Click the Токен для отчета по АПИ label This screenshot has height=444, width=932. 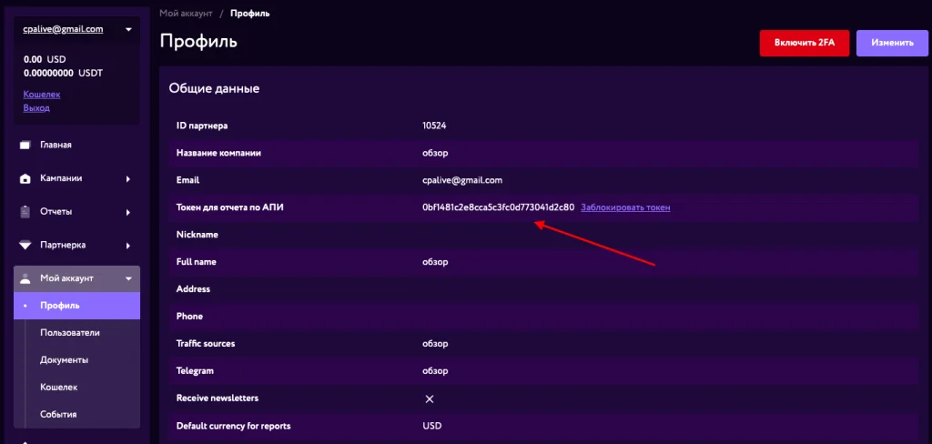(x=231, y=207)
